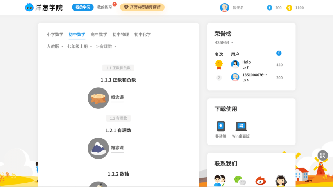Switch to the 高中数学 tab
This screenshot has height=187, width=333.
coord(98,34)
